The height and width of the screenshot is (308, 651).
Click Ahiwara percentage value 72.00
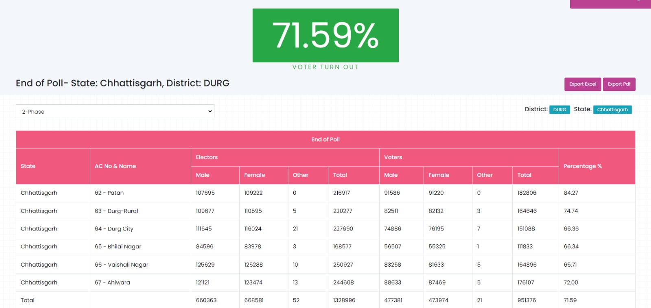[x=571, y=282]
